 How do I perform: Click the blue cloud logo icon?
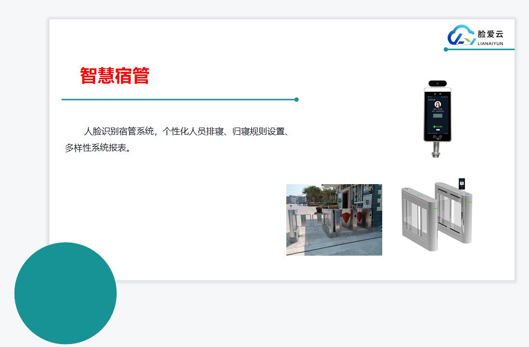coord(461,35)
